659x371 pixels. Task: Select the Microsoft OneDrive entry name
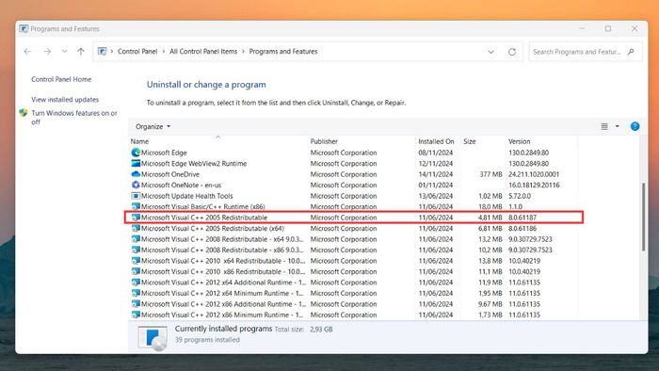pyautogui.click(x=170, y=174)
